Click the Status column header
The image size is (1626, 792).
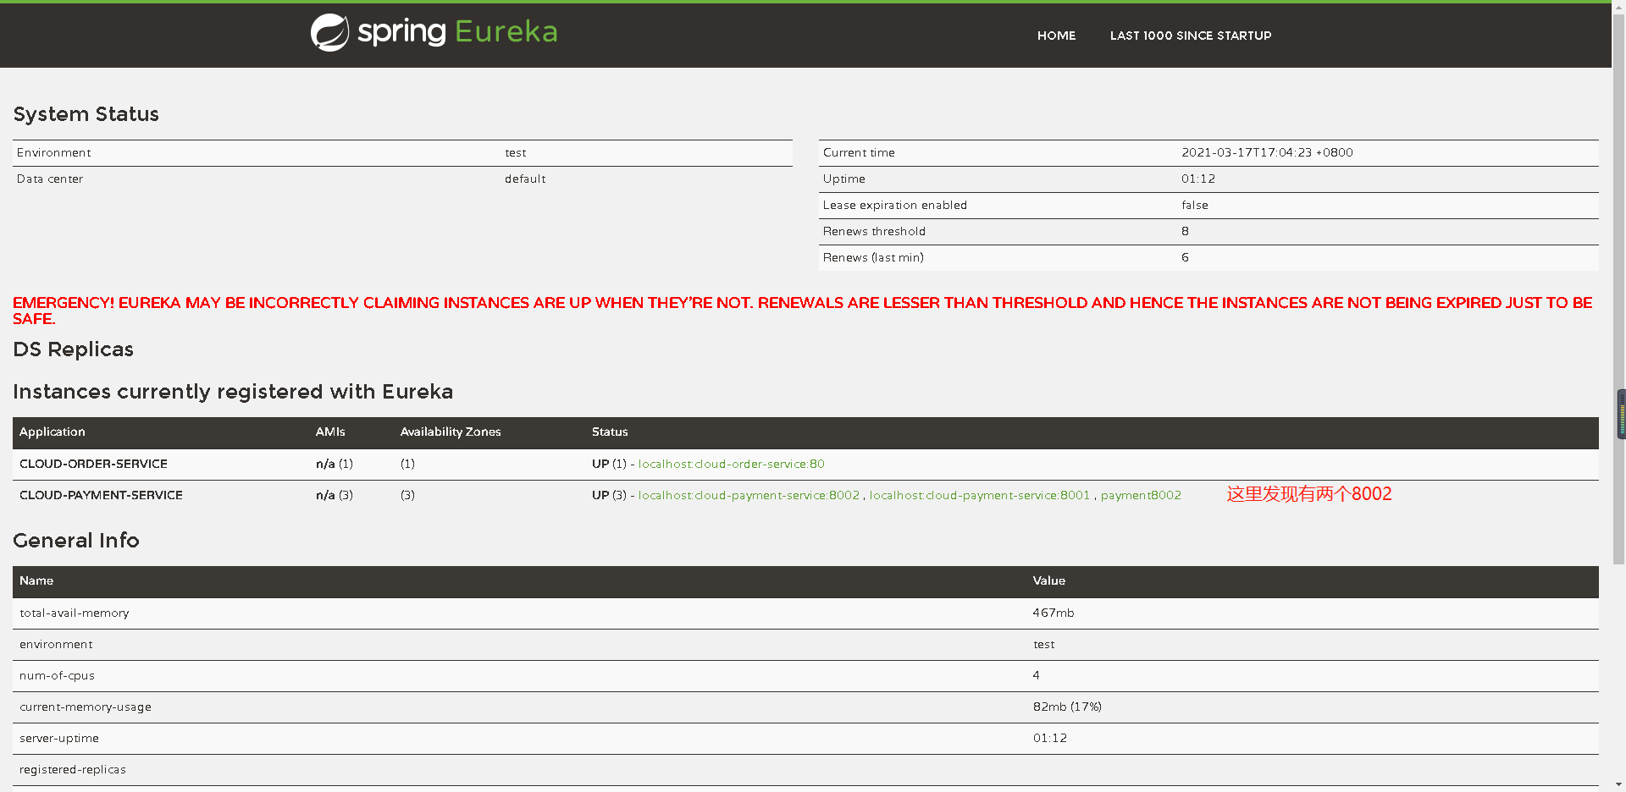[x=610, y=432]
